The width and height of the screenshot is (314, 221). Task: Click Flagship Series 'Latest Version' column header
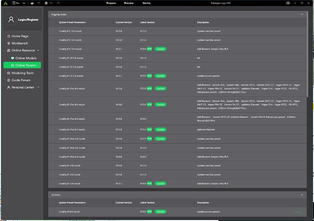pyautogui.click(x=147, y=22)
